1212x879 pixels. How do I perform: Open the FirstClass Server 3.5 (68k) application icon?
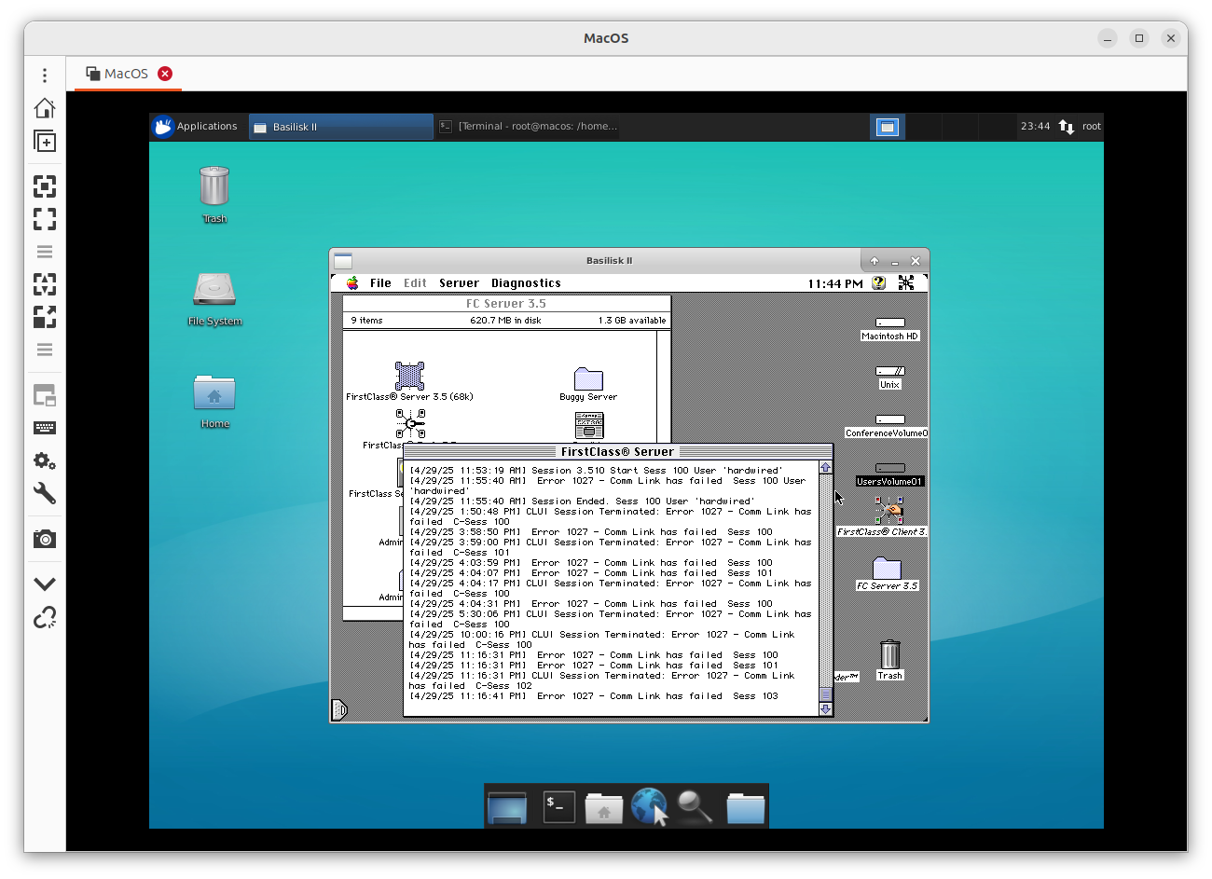[410, 376]
